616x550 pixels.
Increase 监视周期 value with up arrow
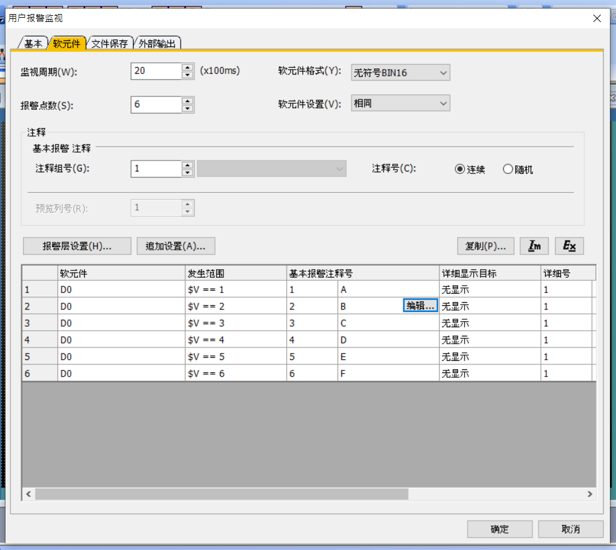(187, 67)
